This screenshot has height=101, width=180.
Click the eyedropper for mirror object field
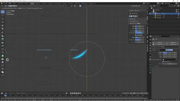(x=176, y=60)
